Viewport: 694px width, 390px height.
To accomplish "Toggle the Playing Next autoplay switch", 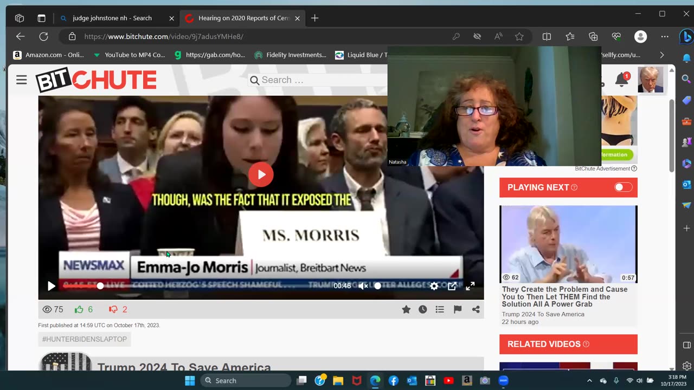I will click(623, 187).
